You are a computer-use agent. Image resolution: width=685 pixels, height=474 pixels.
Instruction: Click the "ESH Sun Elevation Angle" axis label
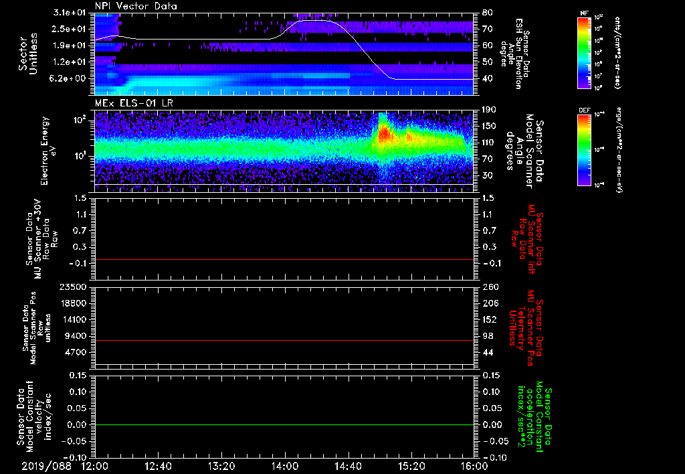click(x=515, y=54)
